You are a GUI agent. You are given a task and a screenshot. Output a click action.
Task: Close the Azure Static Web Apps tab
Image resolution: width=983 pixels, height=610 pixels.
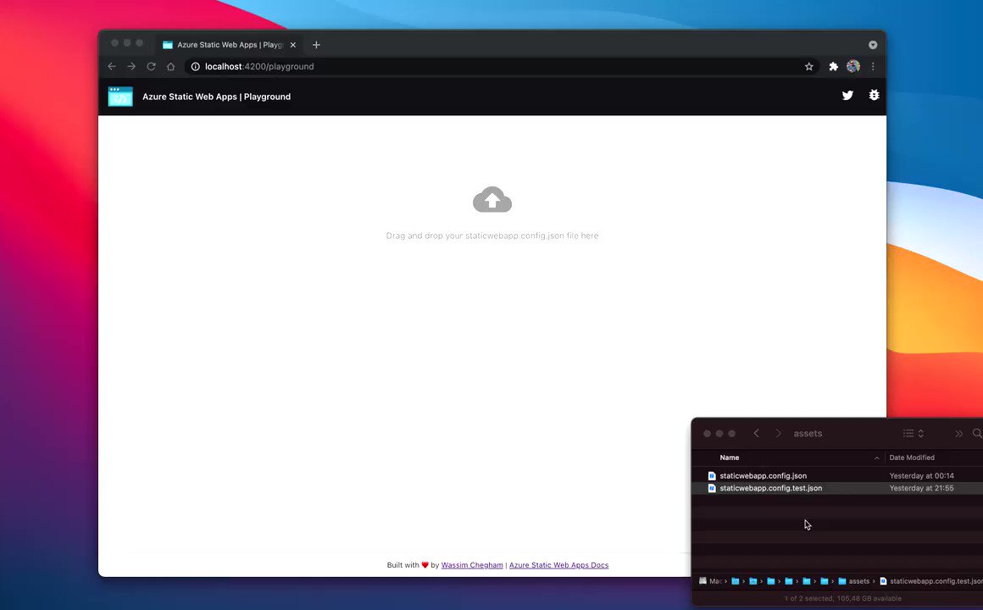[x=292, y=45]
